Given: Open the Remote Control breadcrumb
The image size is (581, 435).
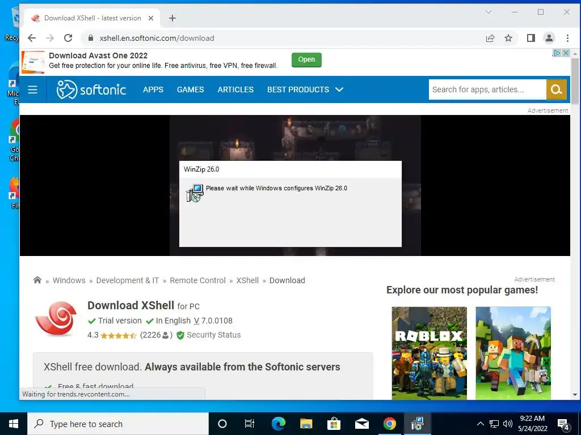Looking at the screenshot, I should pyautogui.click(x=197, y=280).
